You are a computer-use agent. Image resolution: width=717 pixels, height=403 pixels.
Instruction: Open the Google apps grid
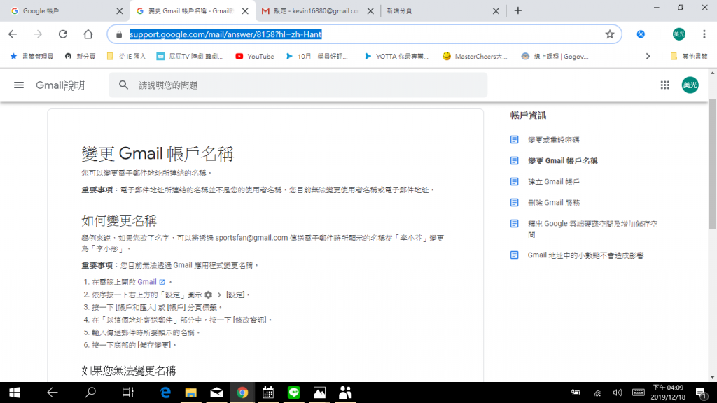coord(665,85)
